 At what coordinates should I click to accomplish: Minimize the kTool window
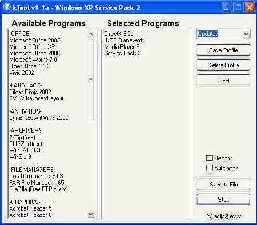coord(227,7)
